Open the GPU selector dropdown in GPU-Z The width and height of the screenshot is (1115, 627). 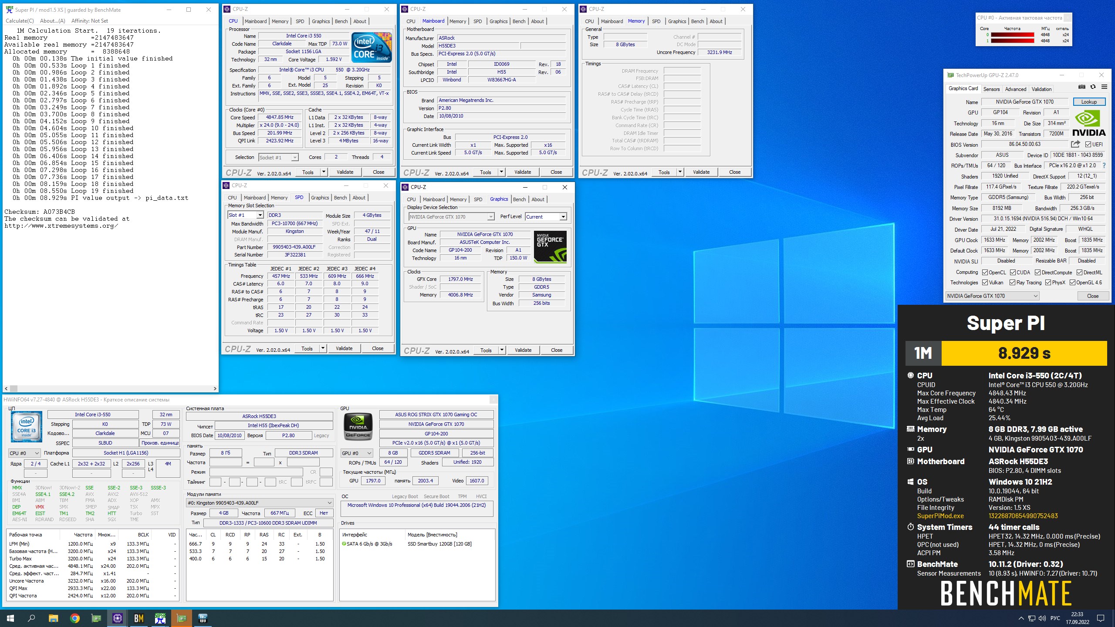click(992, 296)
